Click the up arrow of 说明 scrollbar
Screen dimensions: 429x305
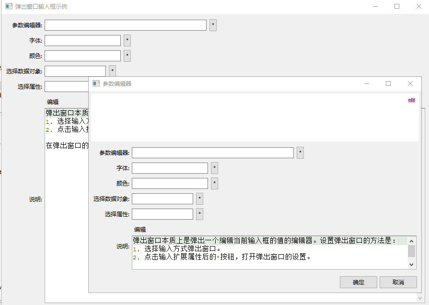(412, 241)
